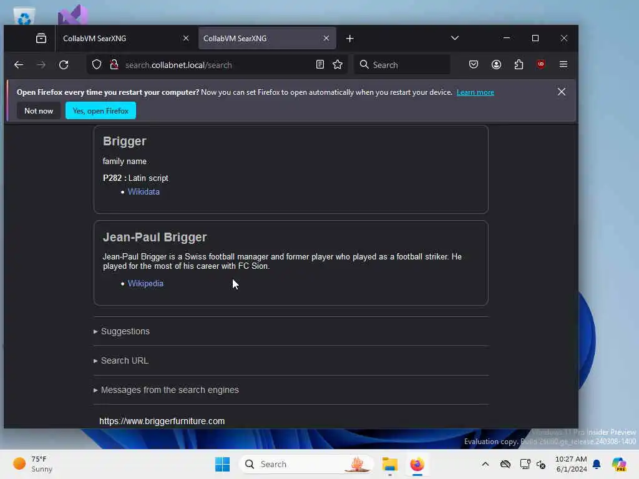Viewport: 639px width, 479px height.
Task: Click the Not now button
Action: pos(39,111)
